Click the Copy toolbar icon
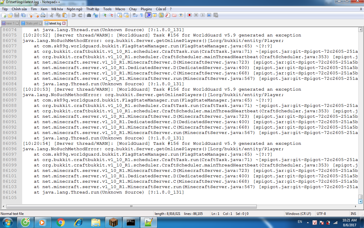 pyautogui.click(x=58, y=15)
